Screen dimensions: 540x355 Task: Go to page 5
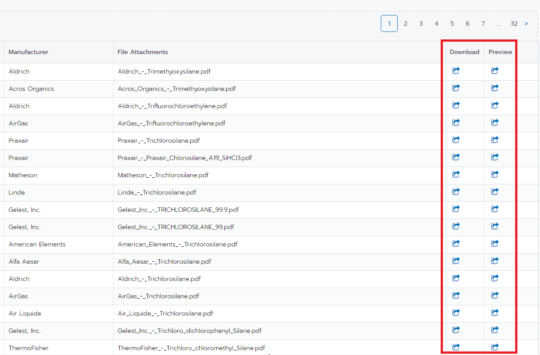point(452,23)
